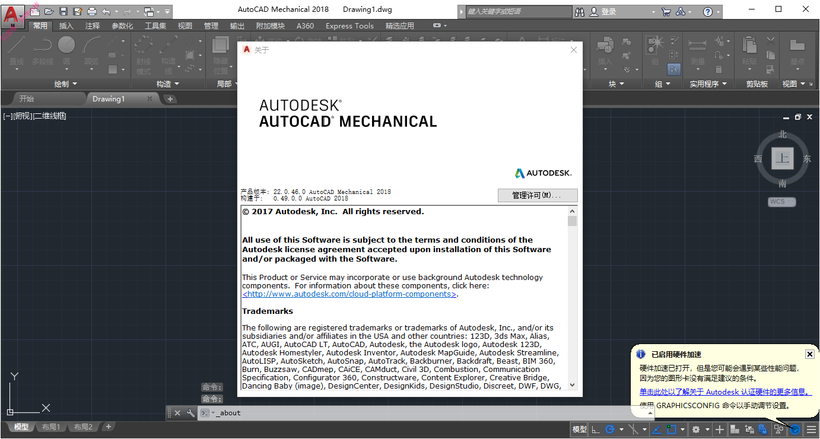The height and width of the screenshot is (439, 820).
Task: Switch to the 布局1 layout tab
Action: click(51, 427)
